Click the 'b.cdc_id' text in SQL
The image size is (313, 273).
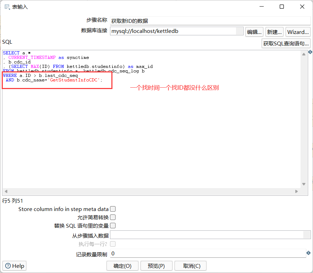point(19,62)
